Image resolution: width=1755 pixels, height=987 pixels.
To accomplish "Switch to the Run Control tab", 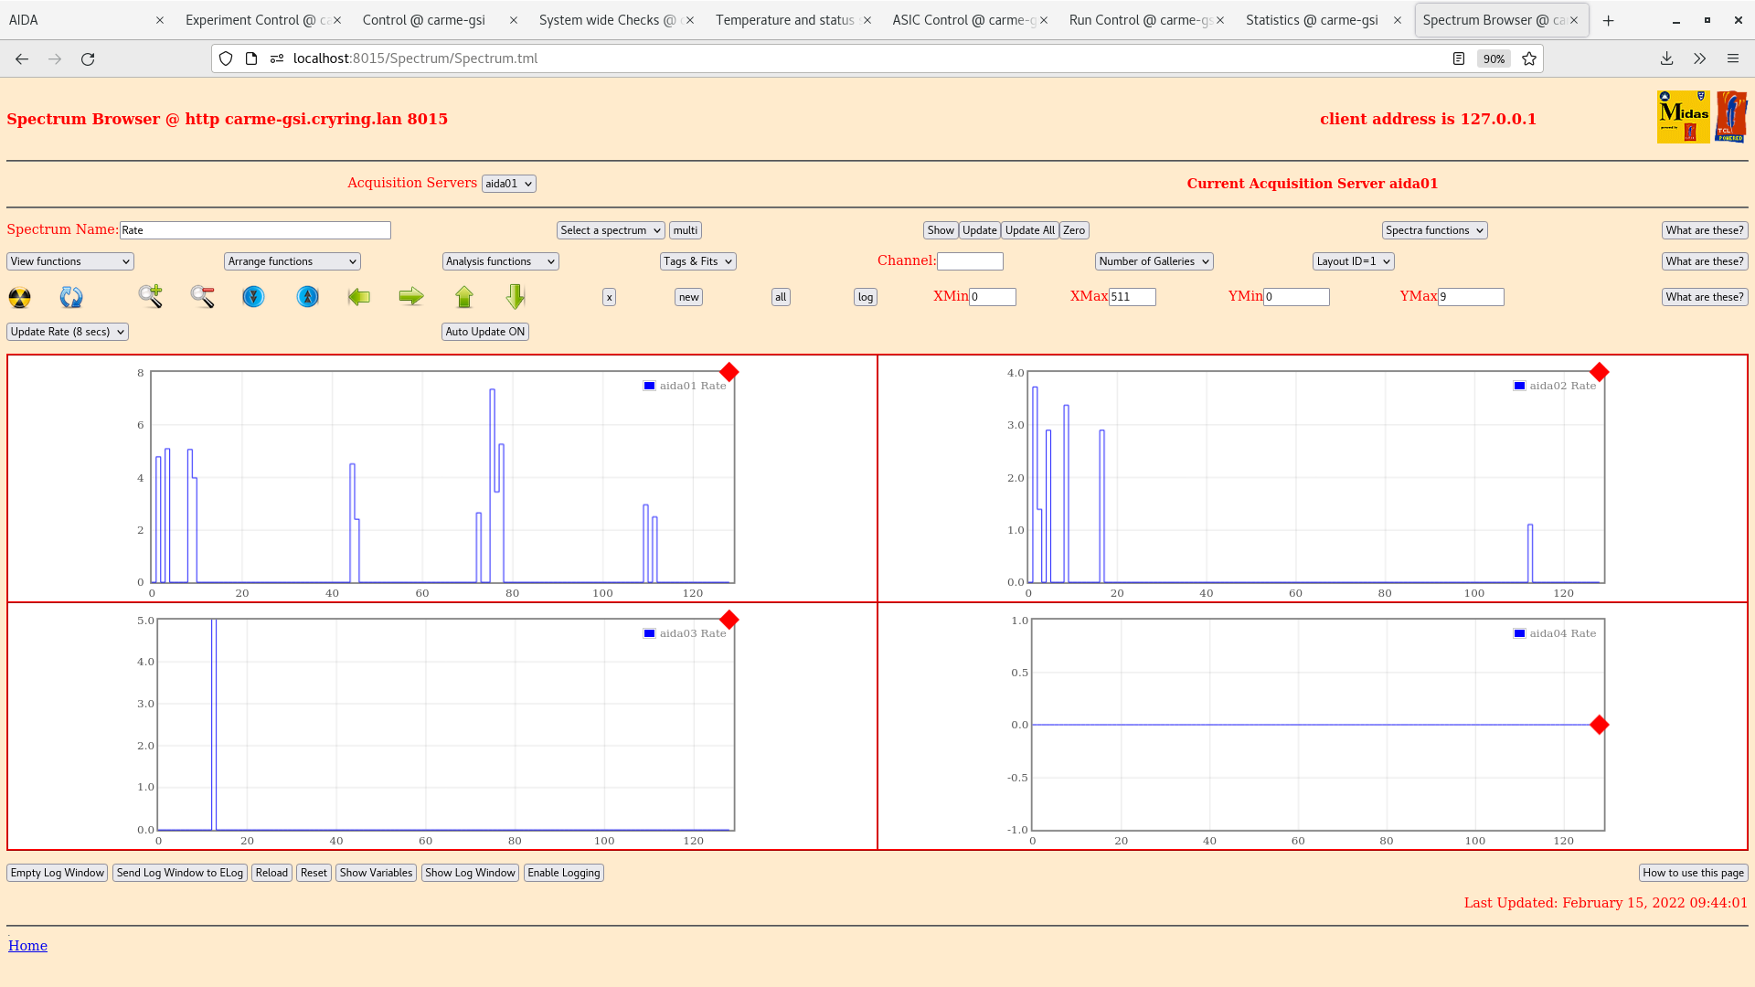I will 1140,20.
